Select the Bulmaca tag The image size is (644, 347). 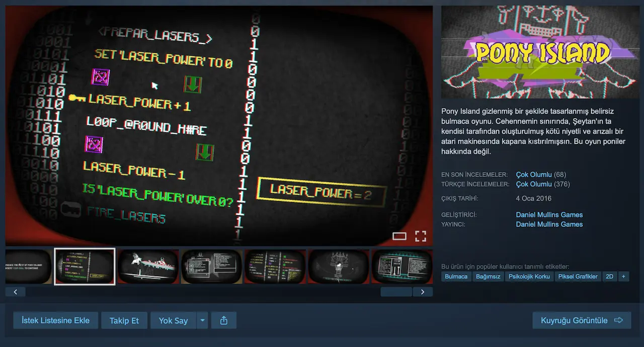click(x=456, y=277)
